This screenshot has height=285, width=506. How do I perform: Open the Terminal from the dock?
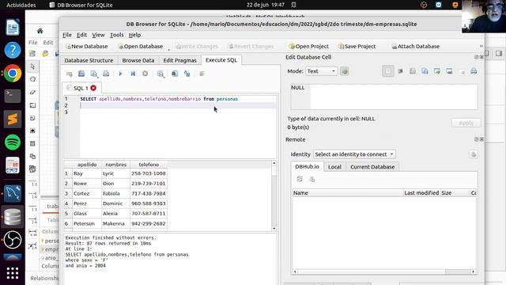point(13,97)
